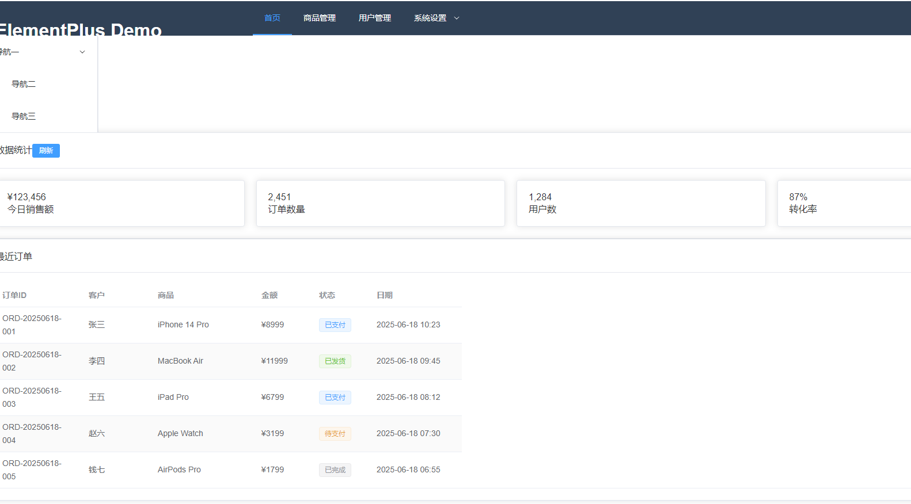Open the 87% 转化率 card
Viewport: 911px width, 504px height.
click(x=844, y=203)
